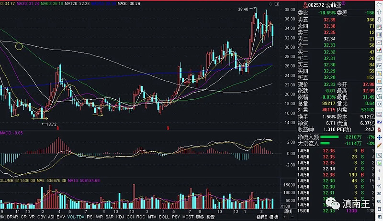Click the 卖五 price 32.39 row

click(x=336, y=20)
